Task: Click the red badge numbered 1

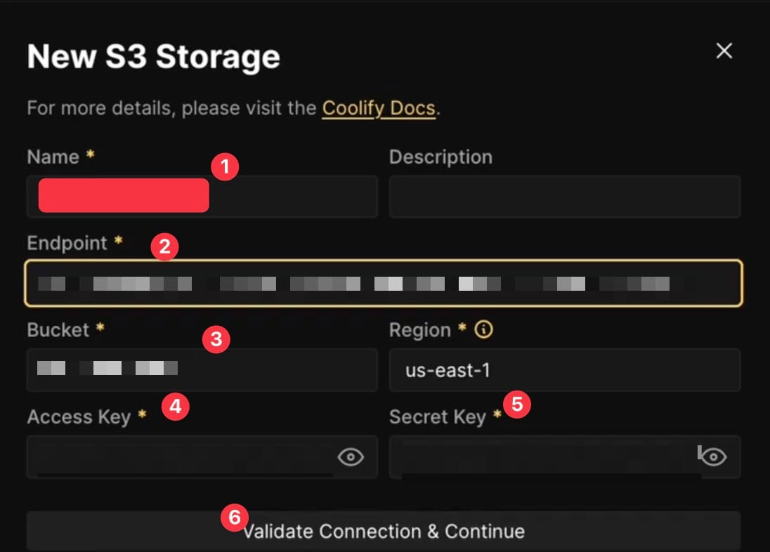Action: click(x=225, y=167)
